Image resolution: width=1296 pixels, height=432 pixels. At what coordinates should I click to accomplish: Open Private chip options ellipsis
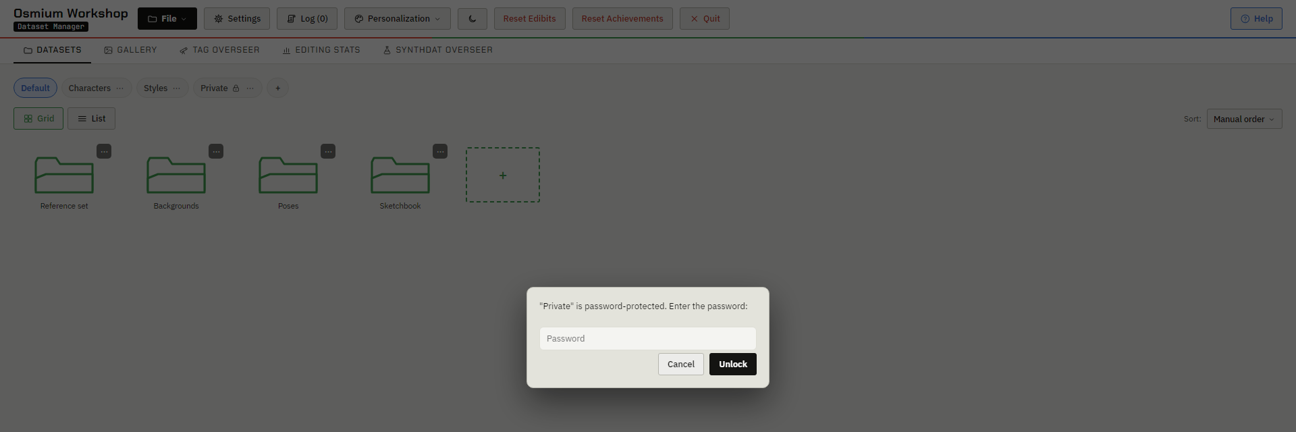point(250,88)
